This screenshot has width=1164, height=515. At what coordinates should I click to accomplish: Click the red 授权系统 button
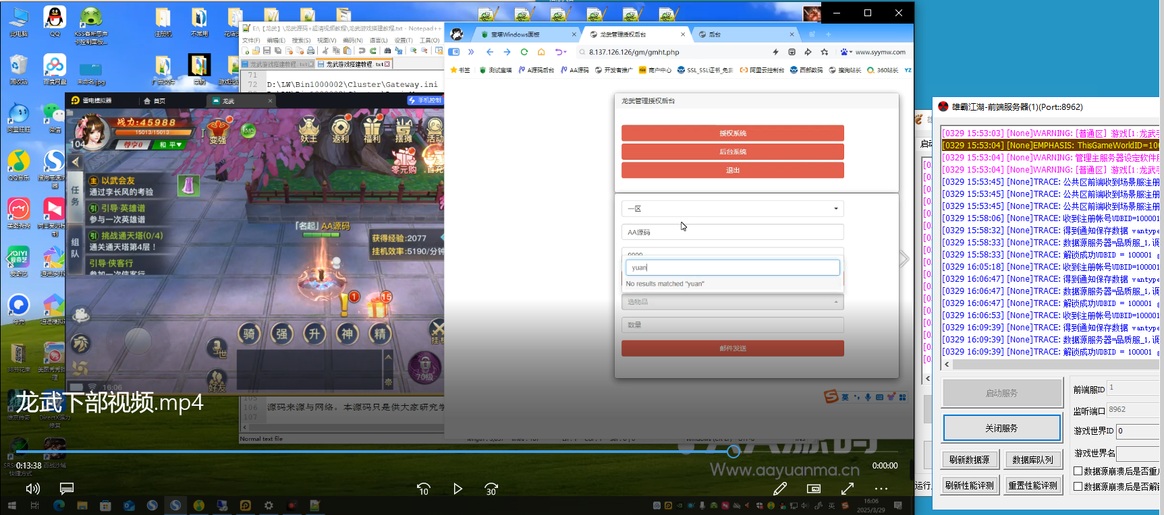(x=732, y=133)
